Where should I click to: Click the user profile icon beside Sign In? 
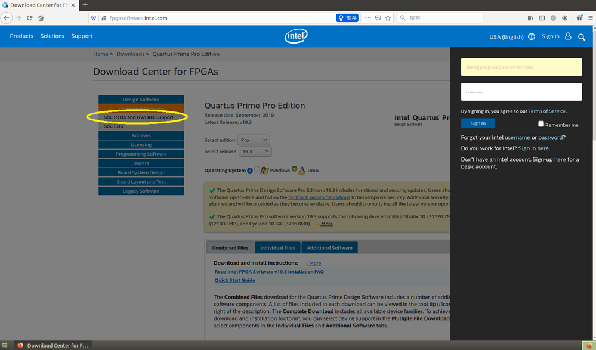tap(568, 36)
